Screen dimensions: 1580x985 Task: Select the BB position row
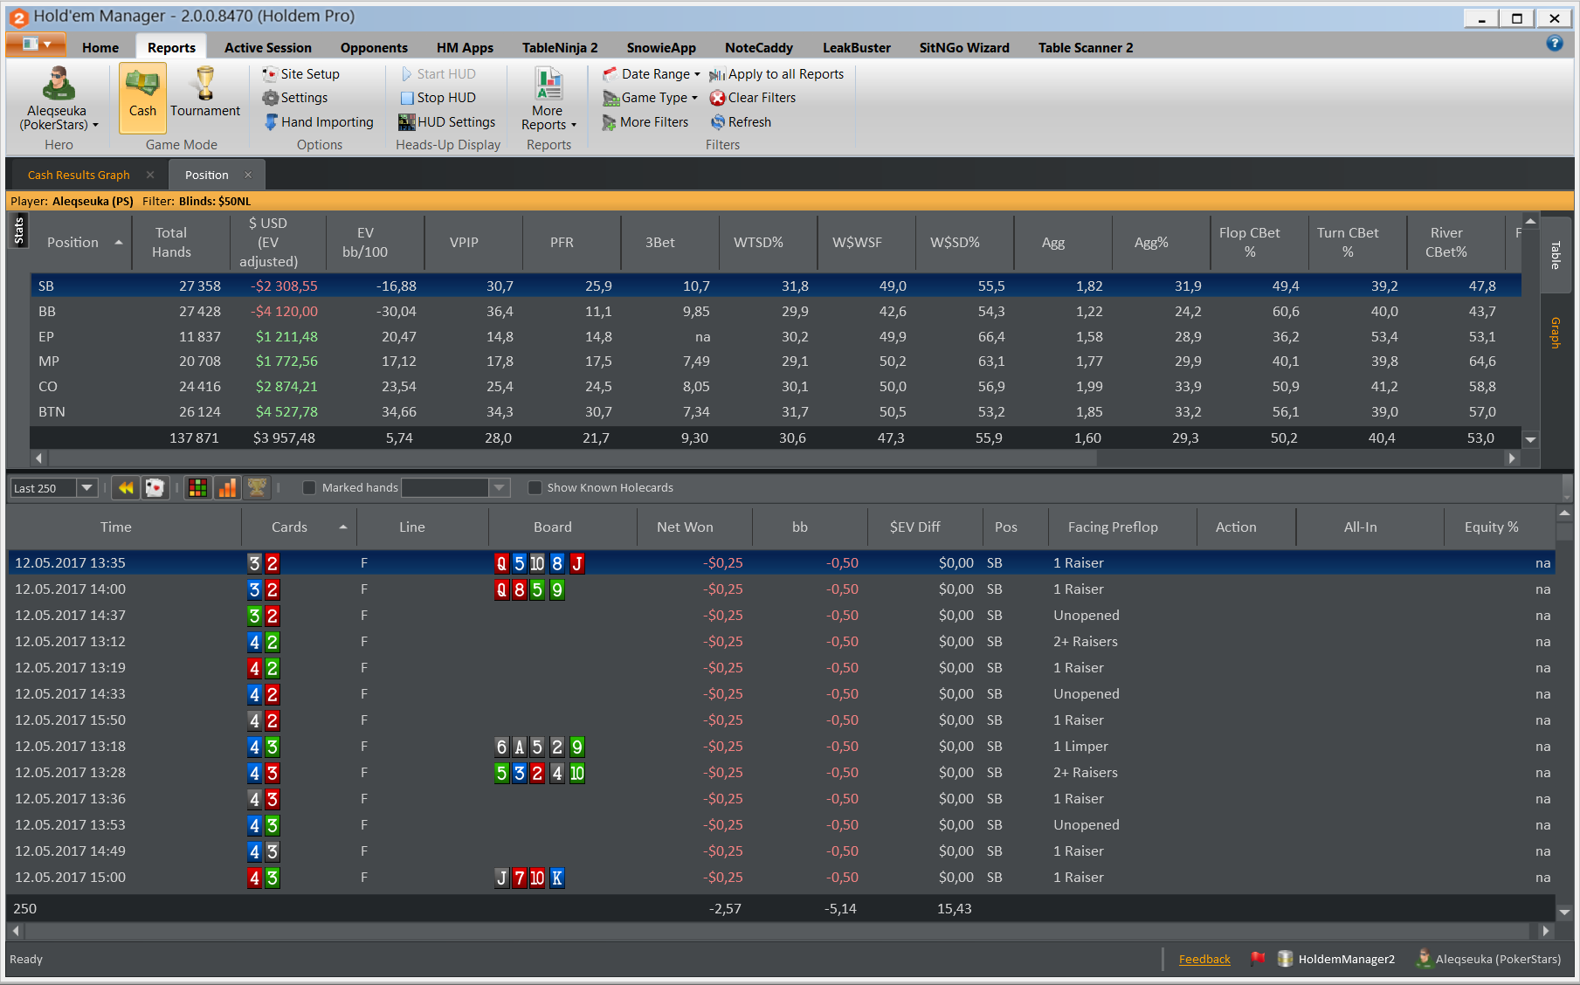pyautogui.click(x=776, y=312)
